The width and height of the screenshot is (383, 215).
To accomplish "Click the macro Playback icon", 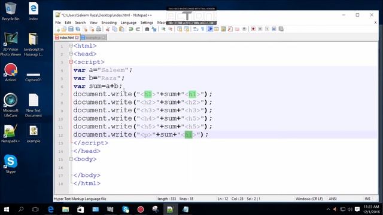I will tap(268, 29).
